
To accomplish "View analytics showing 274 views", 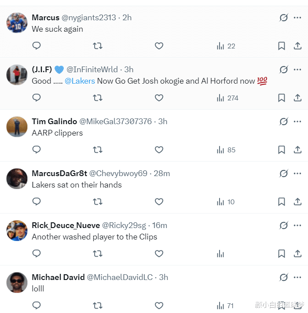I will point(227,98).
